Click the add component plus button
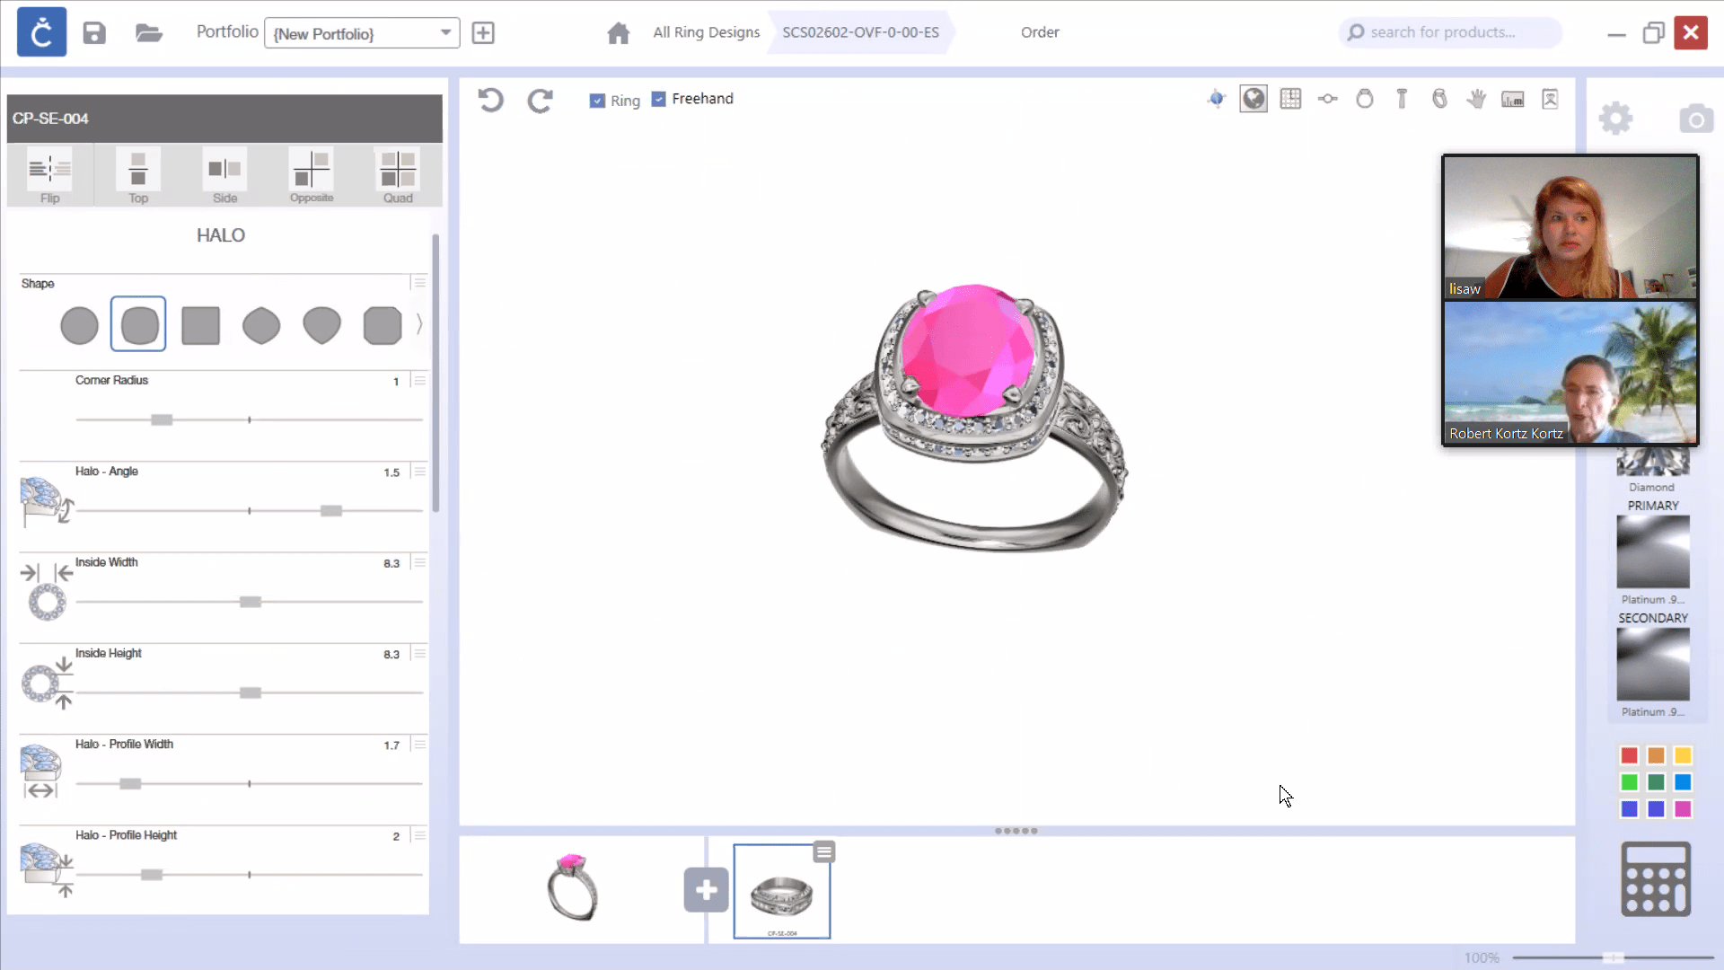The image size is (1724, 970). pos(706,890)
